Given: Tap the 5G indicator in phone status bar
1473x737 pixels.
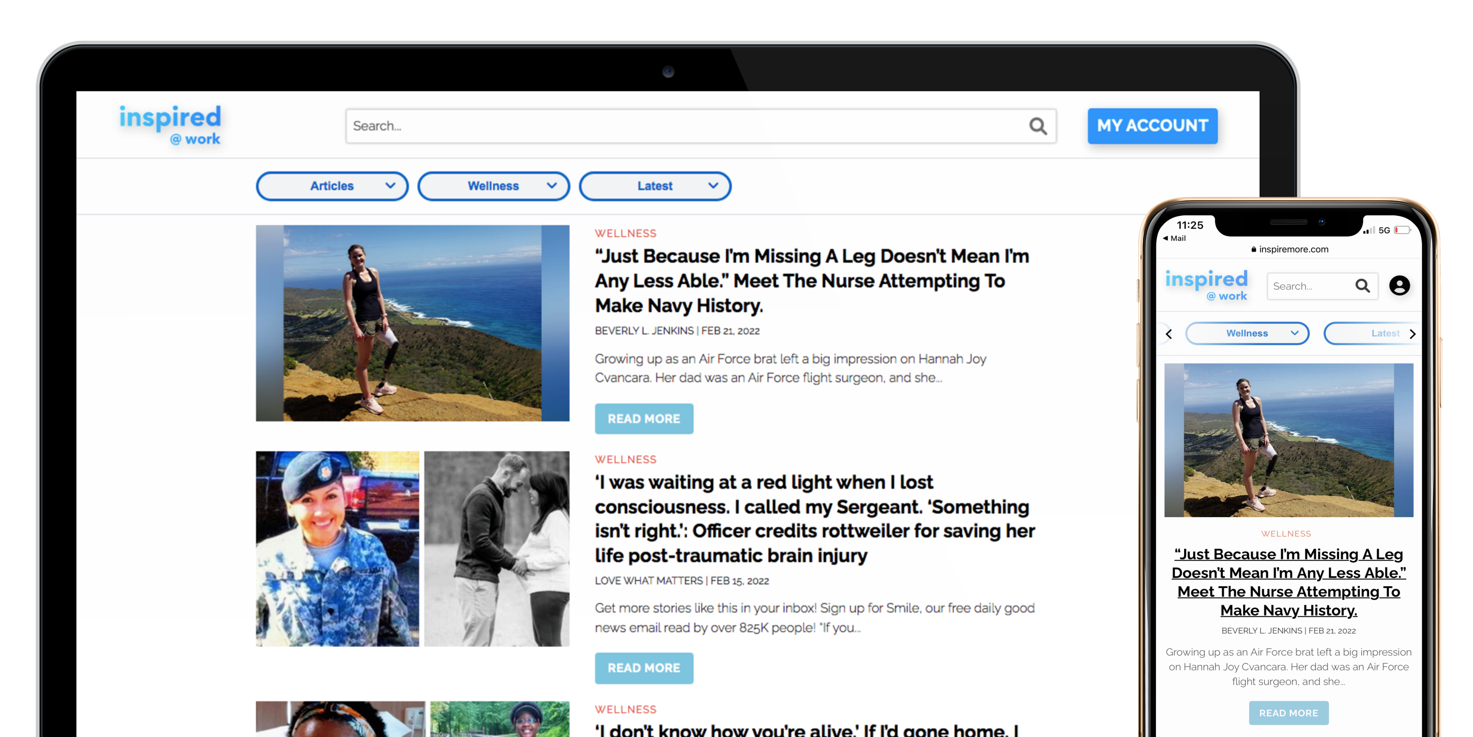Looking at the screenshot, I should (x=1384, y=230).
